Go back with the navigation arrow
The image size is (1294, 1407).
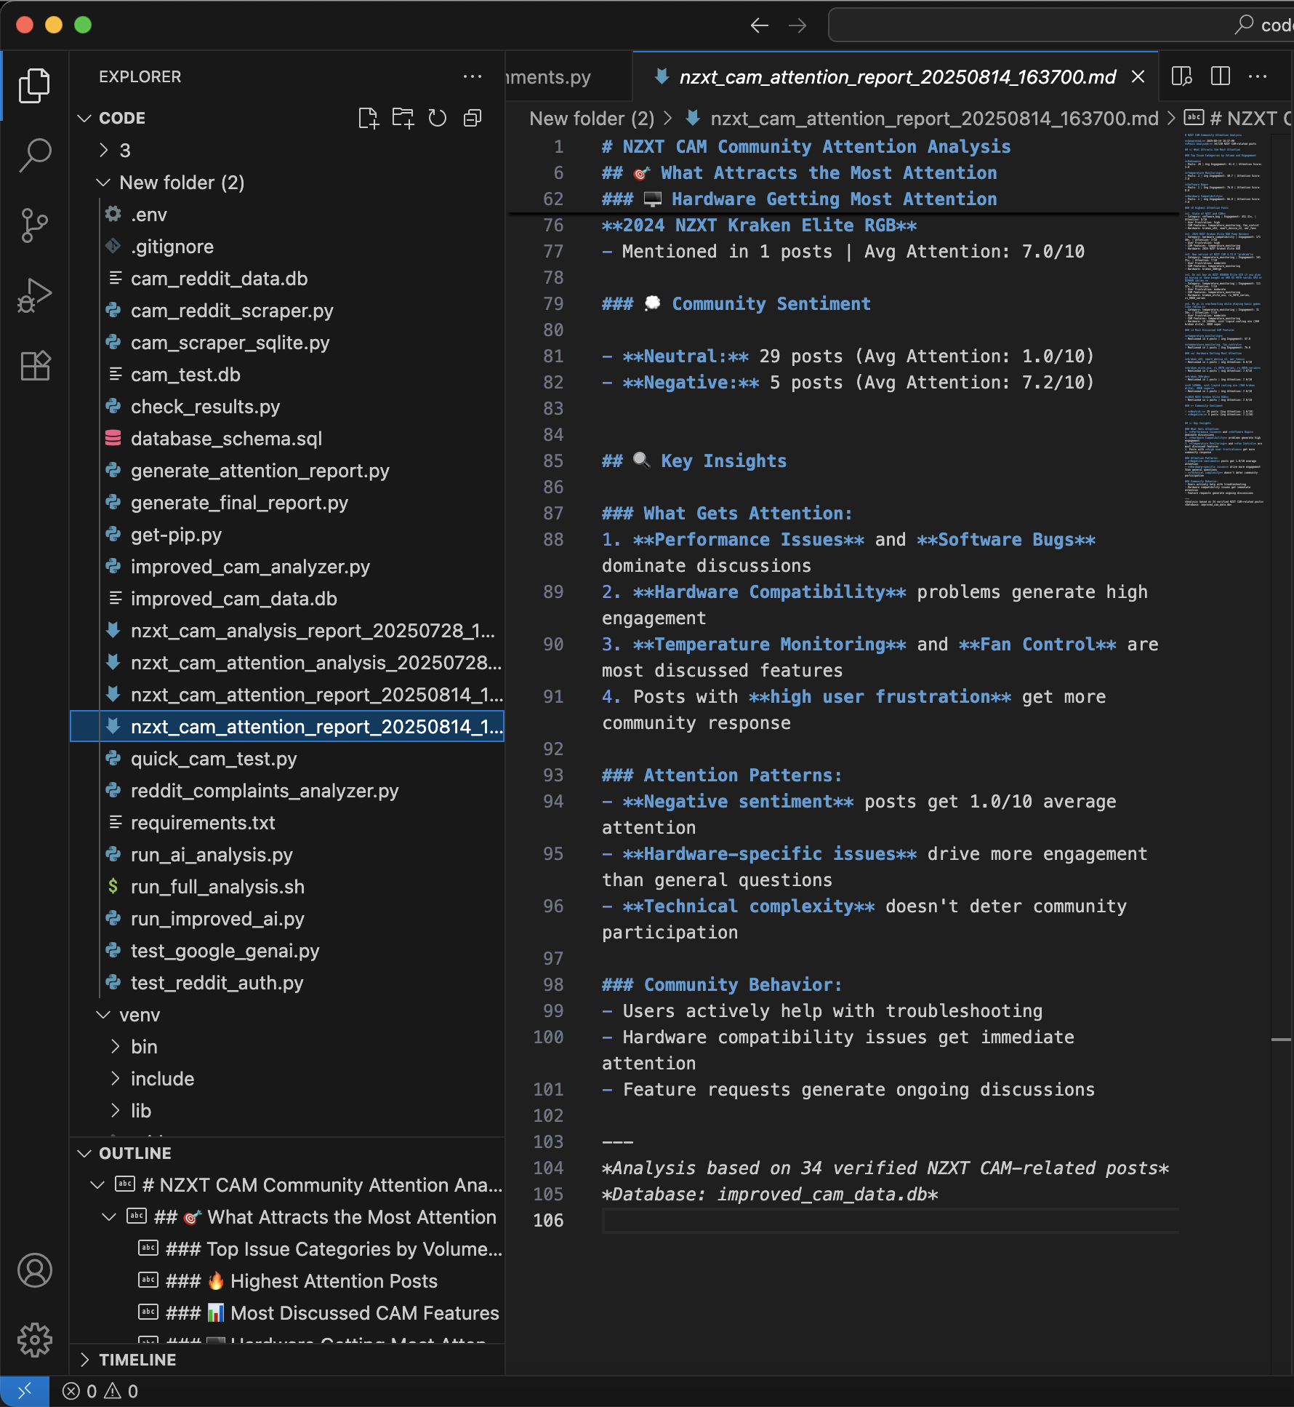pyautogui.click(x=760, y=25)
